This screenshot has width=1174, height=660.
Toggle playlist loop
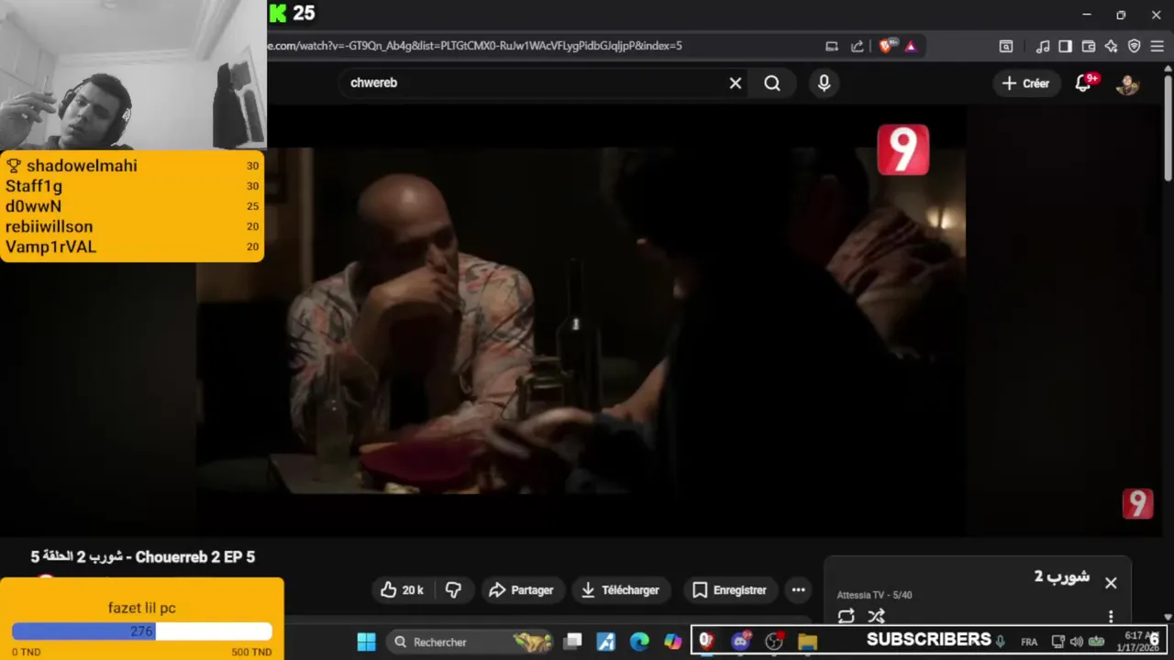coord(846,617)
